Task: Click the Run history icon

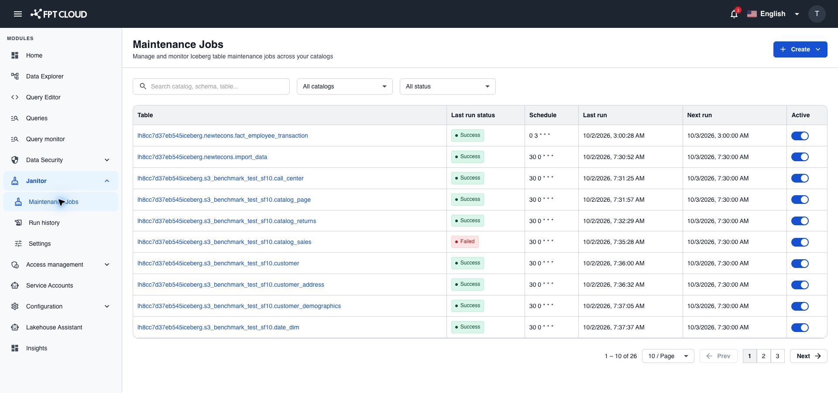Action: tap(18, 223)
